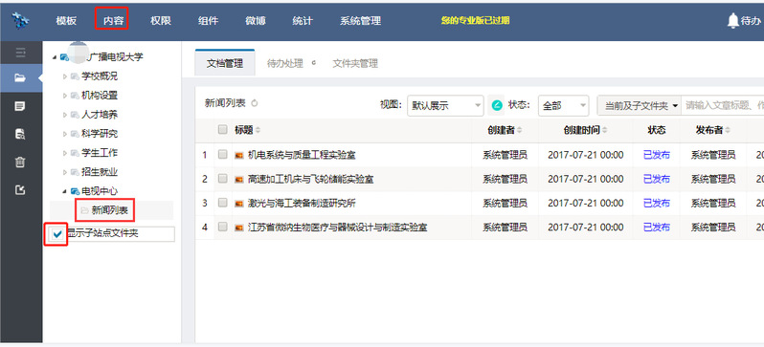Click the article icon of 机电系统与质量工程实验室
The width and height of the screenshot is (764, 347).
238,155
